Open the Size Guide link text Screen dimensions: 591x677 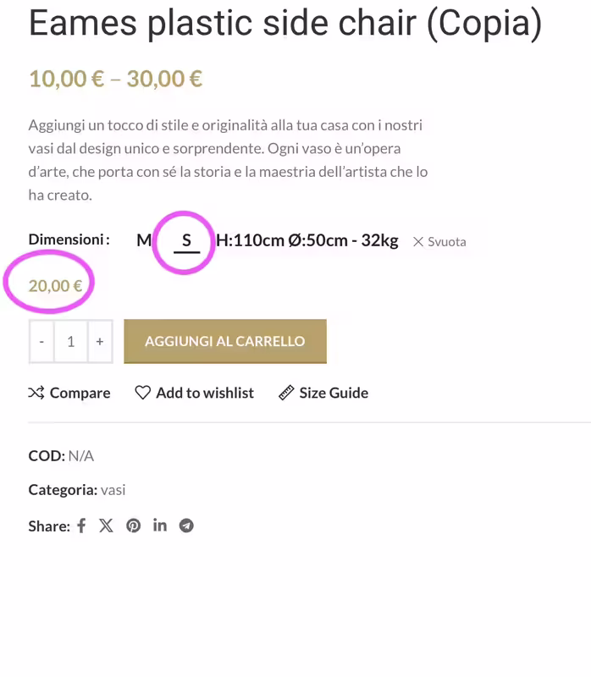point(334,393)
